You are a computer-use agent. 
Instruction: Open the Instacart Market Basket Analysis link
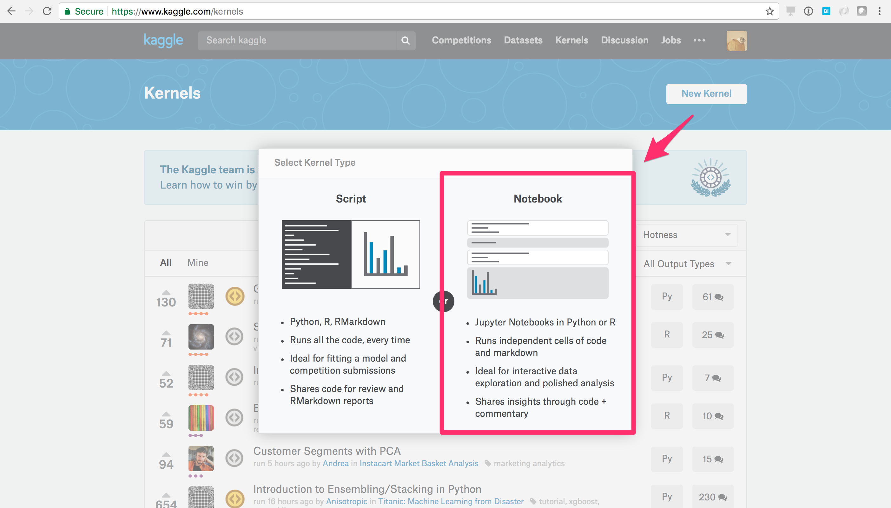[419, 463]
